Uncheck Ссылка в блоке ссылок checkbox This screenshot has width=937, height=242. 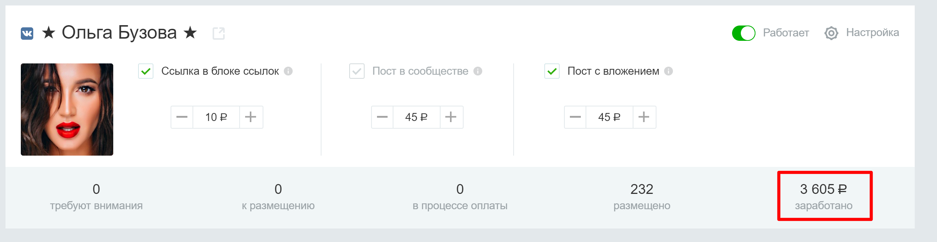146,71
